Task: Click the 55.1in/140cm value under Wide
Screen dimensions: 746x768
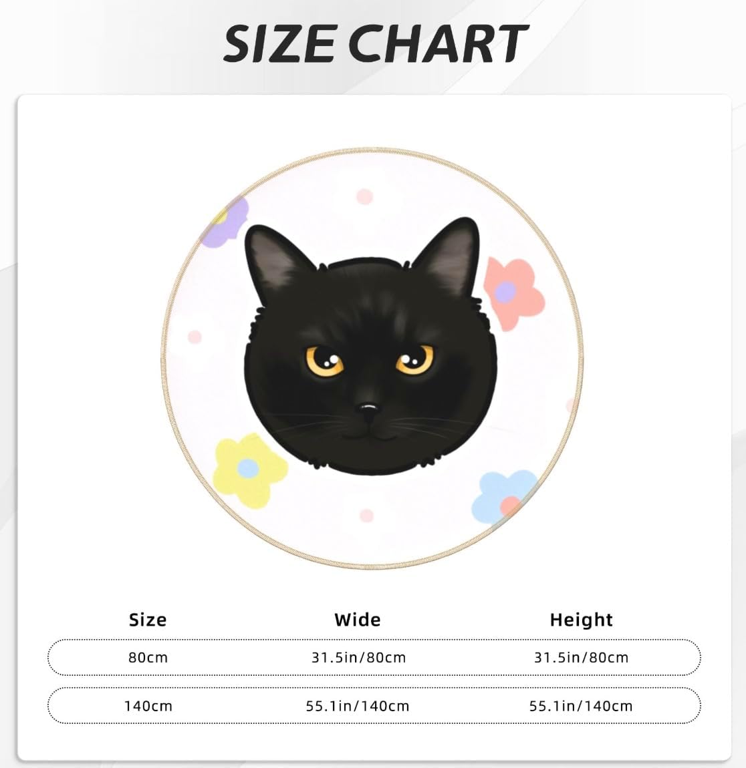Action: (358, 706)
